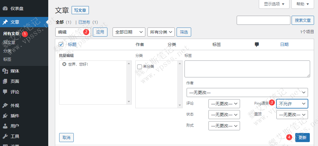Screen dimensions: 318x146
Task: Click the Media icon in sidebar
Action: point(5,71)
